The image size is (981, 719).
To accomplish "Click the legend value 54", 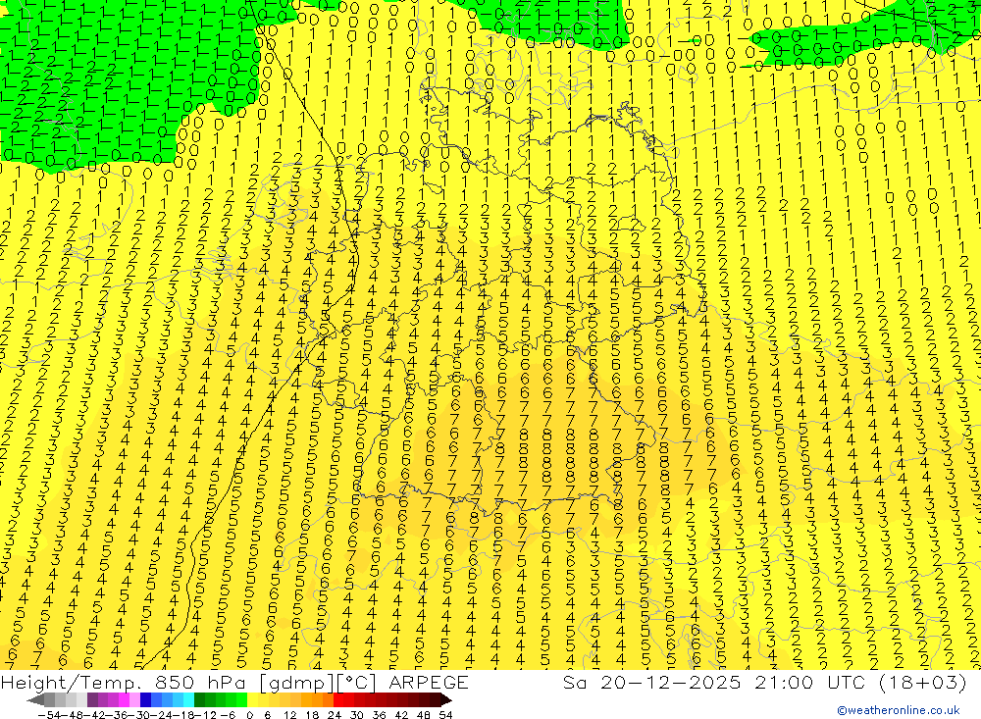I will [x=445, y=715].
